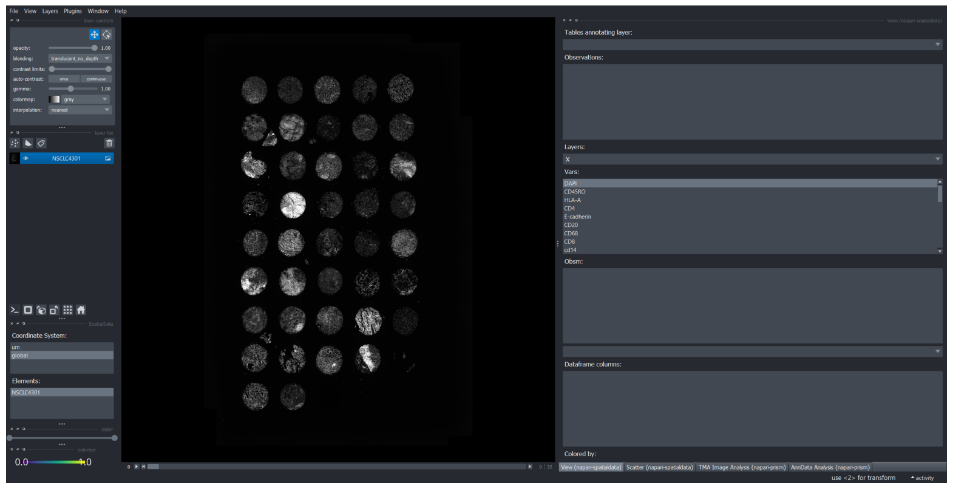
Task: Open the Plugins menu
Action: (73, 11)
